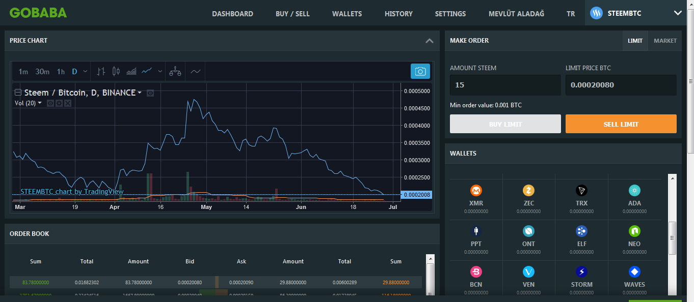Switch order type to LIMIT
The height and width of the screenshot is (302, 694).
(x=635, y=41)
